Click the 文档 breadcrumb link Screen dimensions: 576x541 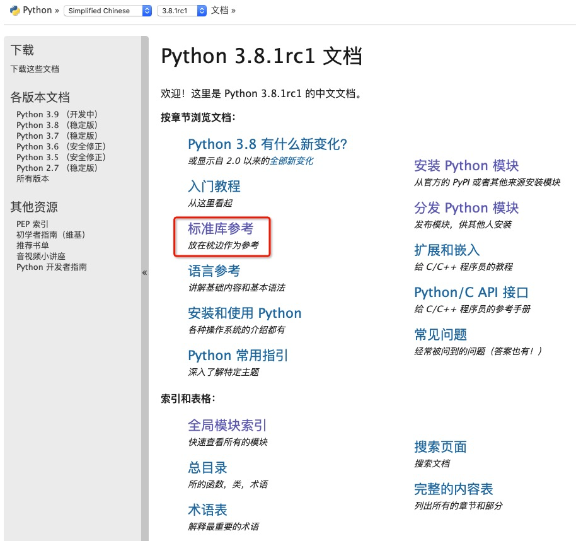click(x=220, y=10)
